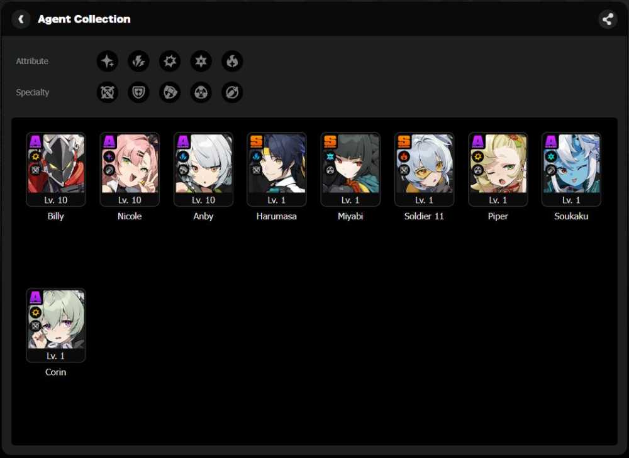Image resolution: width=629 pixels, height=458 pixels.
Task: Filter agents by Ice attribute
Action: pos(201,62)
